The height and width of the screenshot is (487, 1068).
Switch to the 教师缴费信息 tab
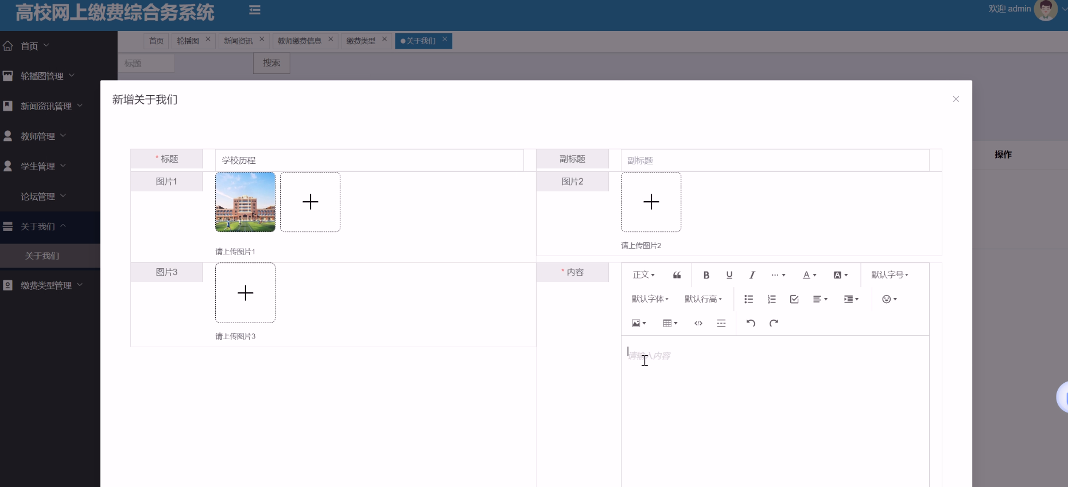(300, 41)
